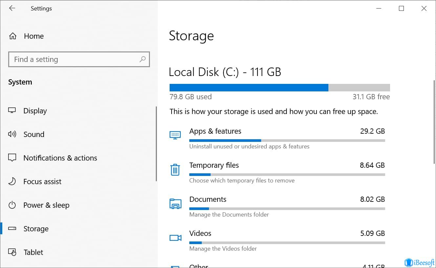This screenshot has width=436, height=268.
Task: Click 'Manage the Documents folder' text
Action: click(229, 215)
